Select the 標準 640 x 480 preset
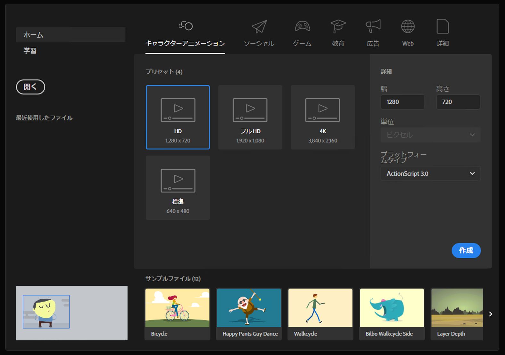 (x=178, y=188)
